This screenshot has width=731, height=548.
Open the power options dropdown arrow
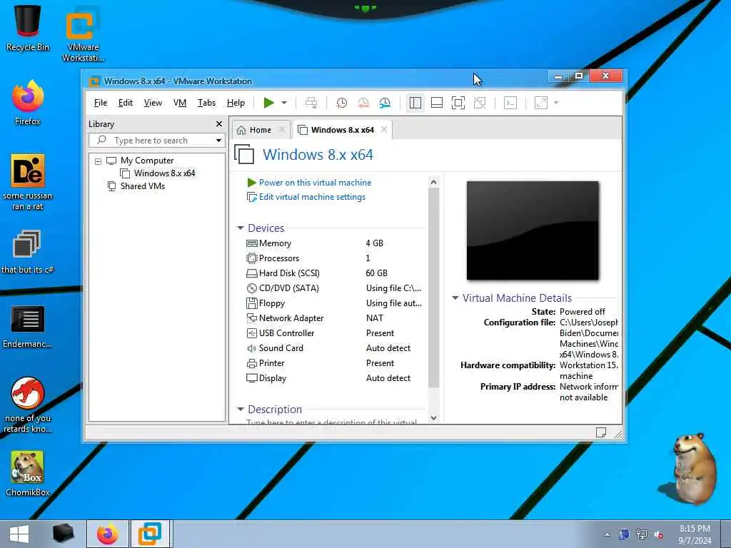(284, 103)
